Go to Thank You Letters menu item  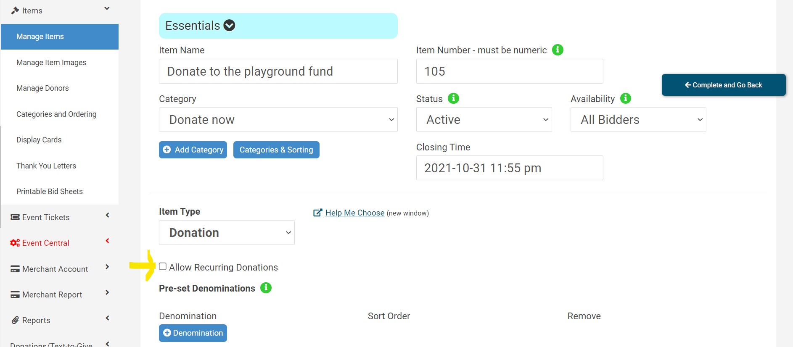coord(46,166)
